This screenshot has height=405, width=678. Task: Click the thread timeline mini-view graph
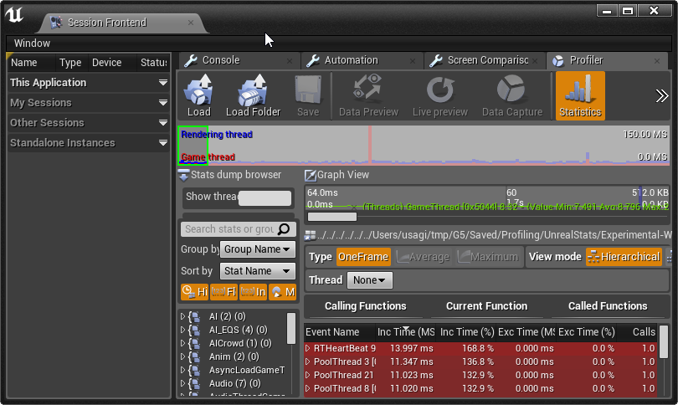tap(424, 146)
